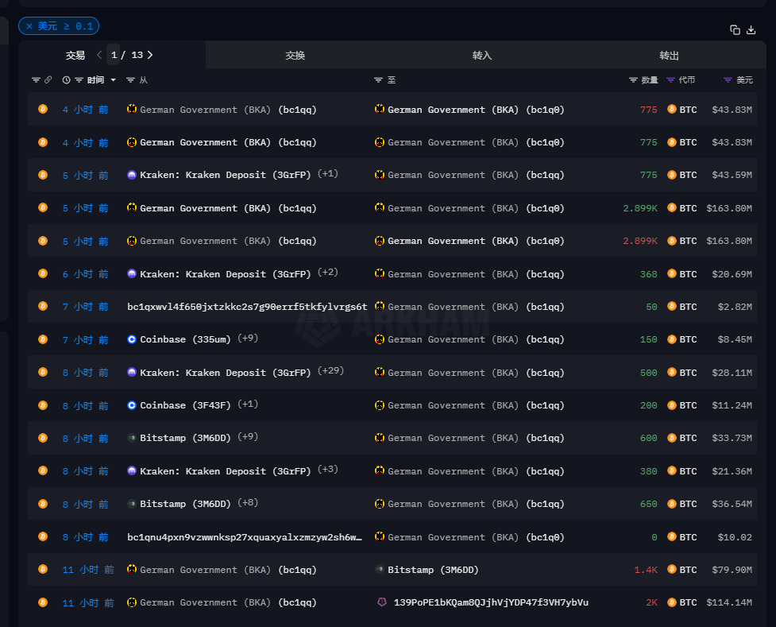Open Bitstamp (3M6DD) recipient in 1.4K BTC row
Image resolution: width=776 pixels, height=627 pixels.
coord(433,570)
